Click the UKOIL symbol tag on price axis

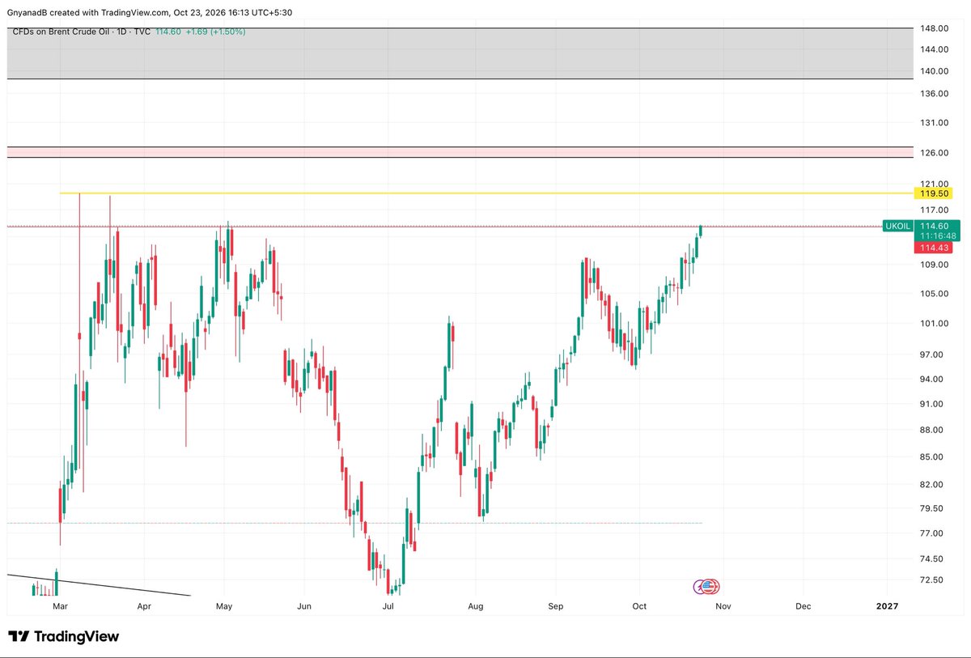(899, 226)
